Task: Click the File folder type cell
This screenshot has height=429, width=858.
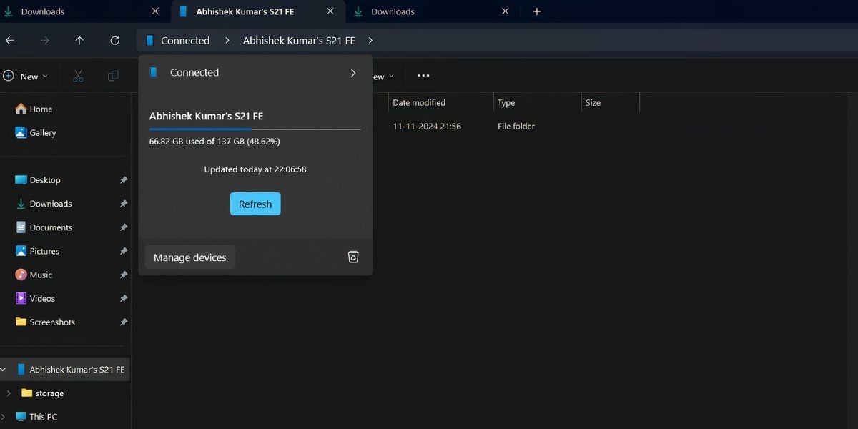Action: coord(516,127)
